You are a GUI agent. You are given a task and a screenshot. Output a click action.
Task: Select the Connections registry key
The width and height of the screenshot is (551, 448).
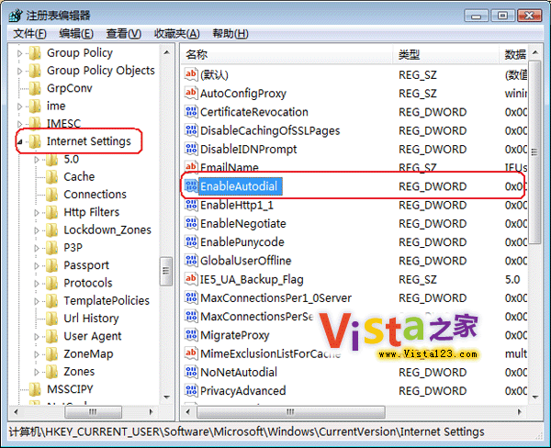click(95, 195)
